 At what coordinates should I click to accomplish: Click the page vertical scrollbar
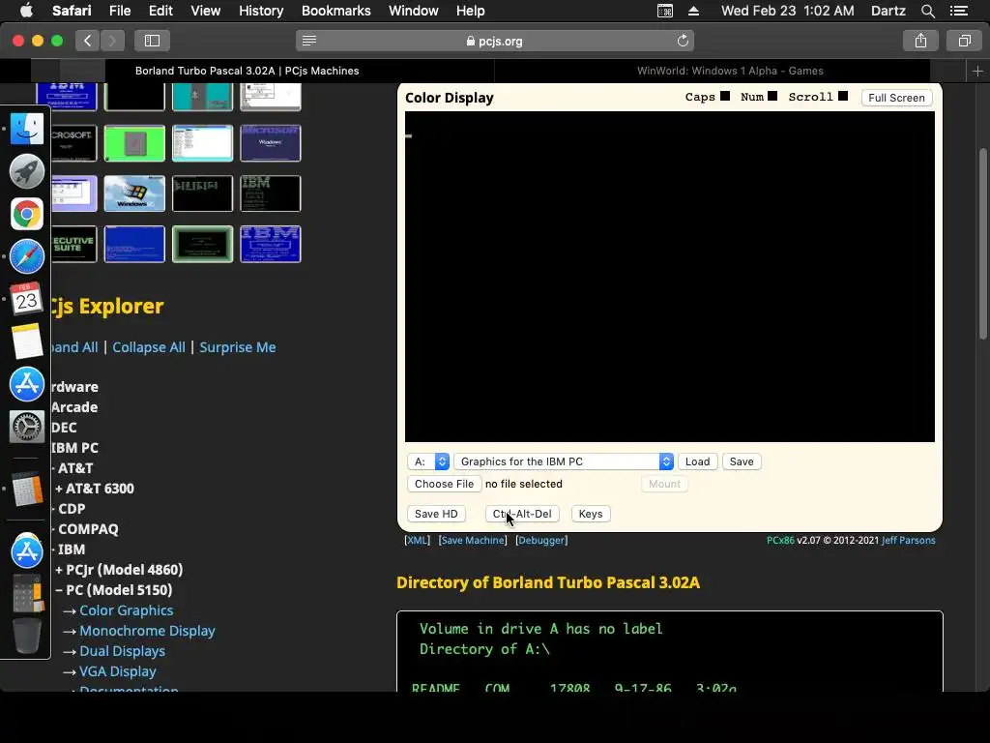(982, 243)
